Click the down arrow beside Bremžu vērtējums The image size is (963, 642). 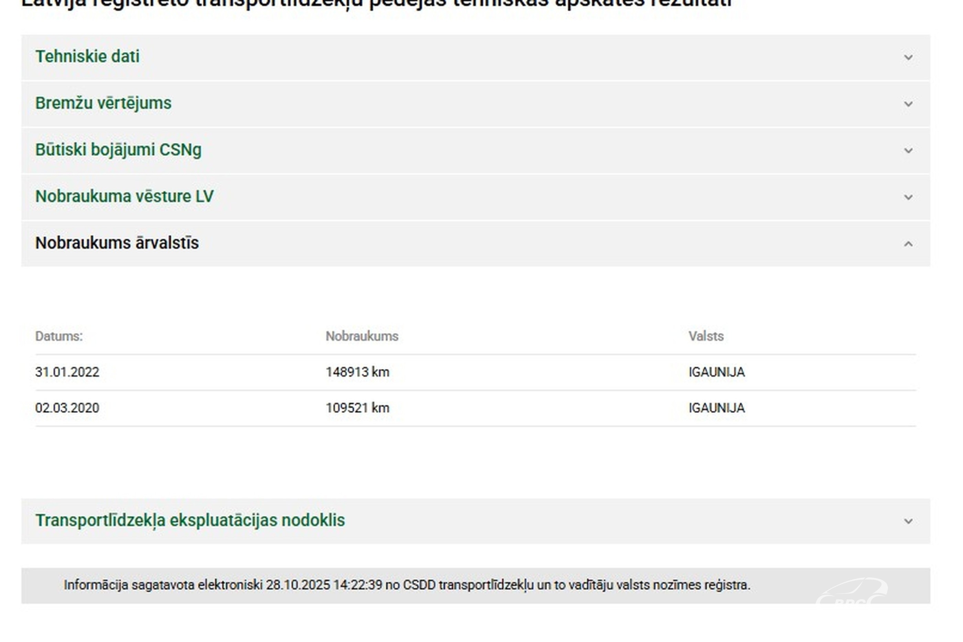pyautogui.click(x=908, y=104)
